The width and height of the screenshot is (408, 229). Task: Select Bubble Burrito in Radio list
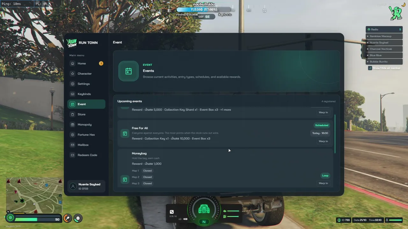pyautogui.click(x=384, y=62)
